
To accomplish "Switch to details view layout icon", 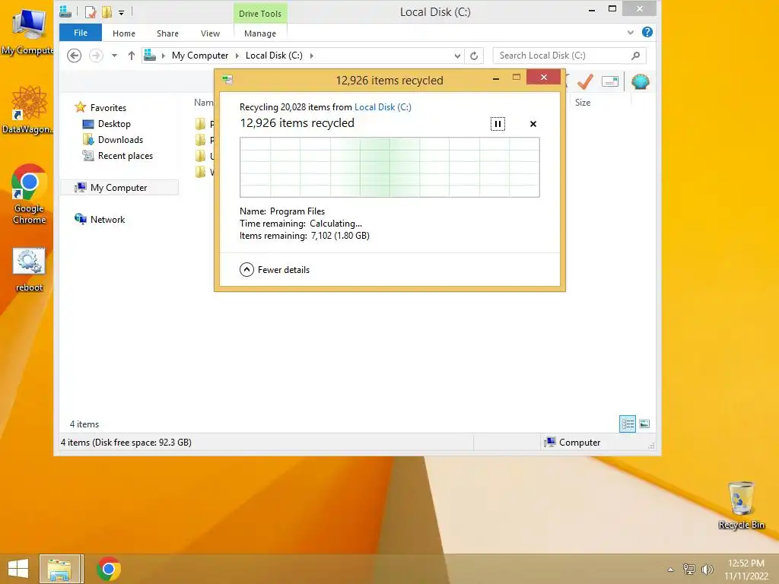I will coord(628,424).
